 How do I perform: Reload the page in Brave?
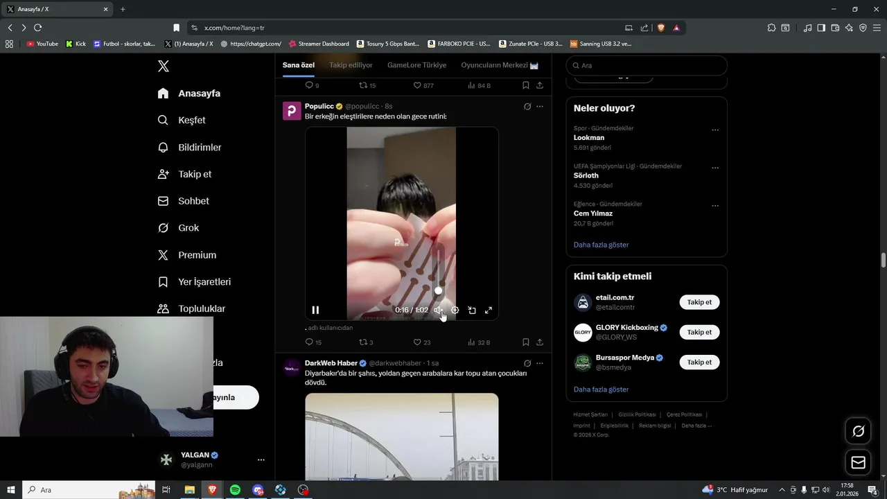37,28
